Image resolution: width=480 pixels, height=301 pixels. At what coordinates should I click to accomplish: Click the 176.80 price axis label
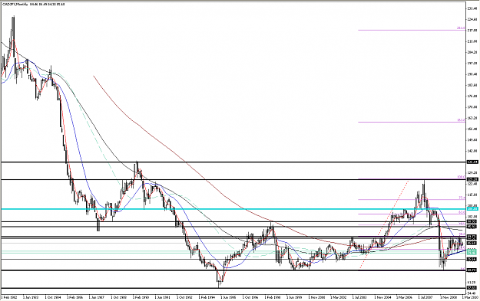point(472,97)
